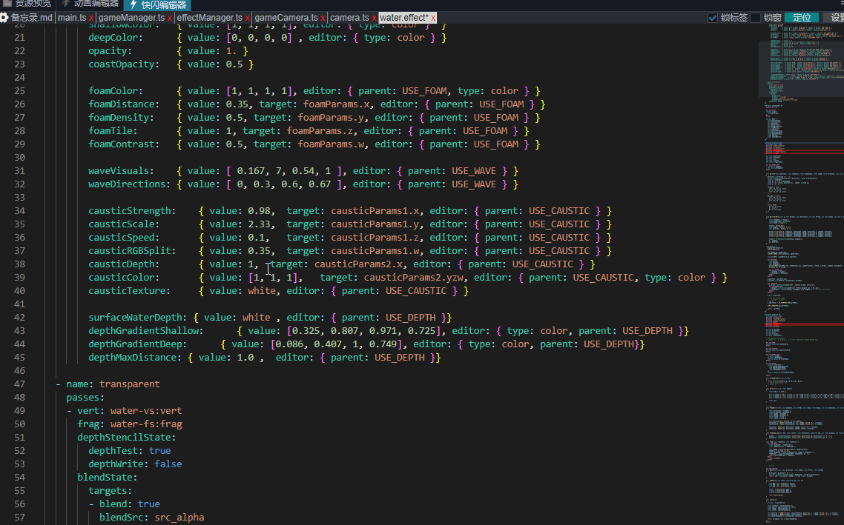844x525 pixels.
Task: Click the 'blendState:' key
Action: point(107,477)
